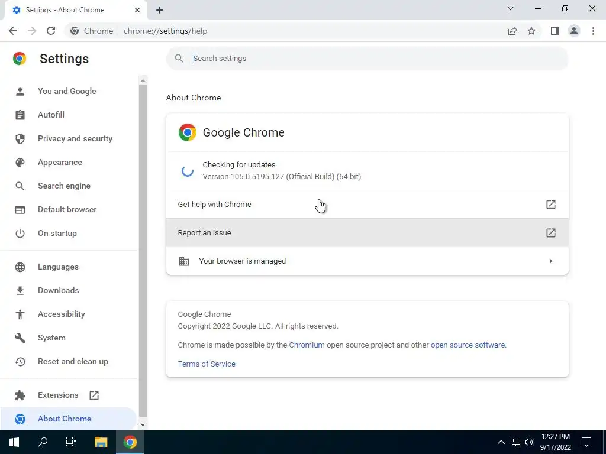
Task: Click the Chrome logo next to Settings title
Action: point(20,59)
